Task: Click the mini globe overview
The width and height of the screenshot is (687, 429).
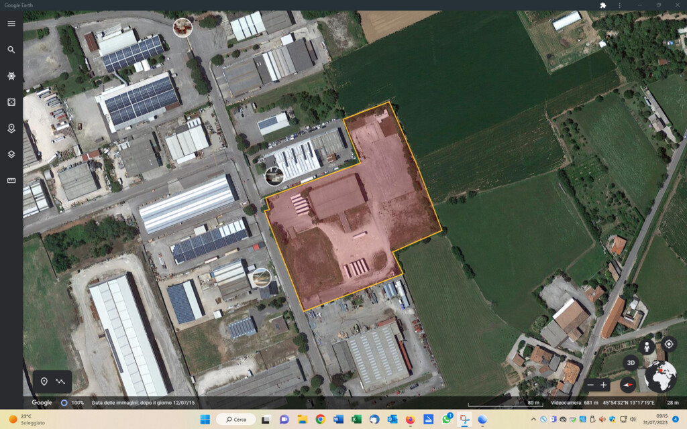Action: [x=660, y=377]
